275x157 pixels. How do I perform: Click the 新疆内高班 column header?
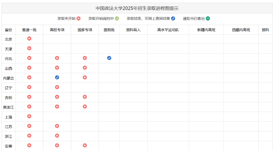pos(206,30)
